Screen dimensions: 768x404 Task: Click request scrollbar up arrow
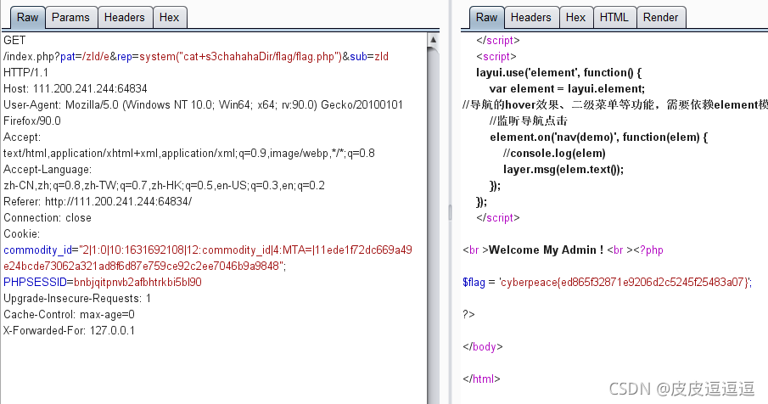click(x=433, y=40)
